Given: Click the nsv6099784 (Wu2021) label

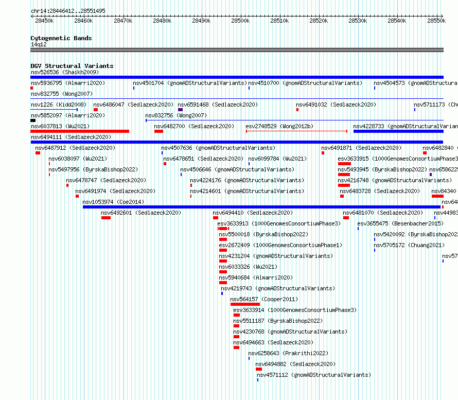Looking at the screenshot, I should [x=277, y=159].
